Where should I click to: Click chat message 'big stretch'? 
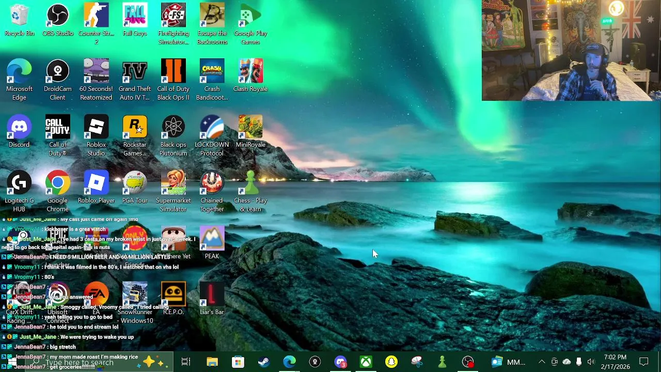coord(63,347)
